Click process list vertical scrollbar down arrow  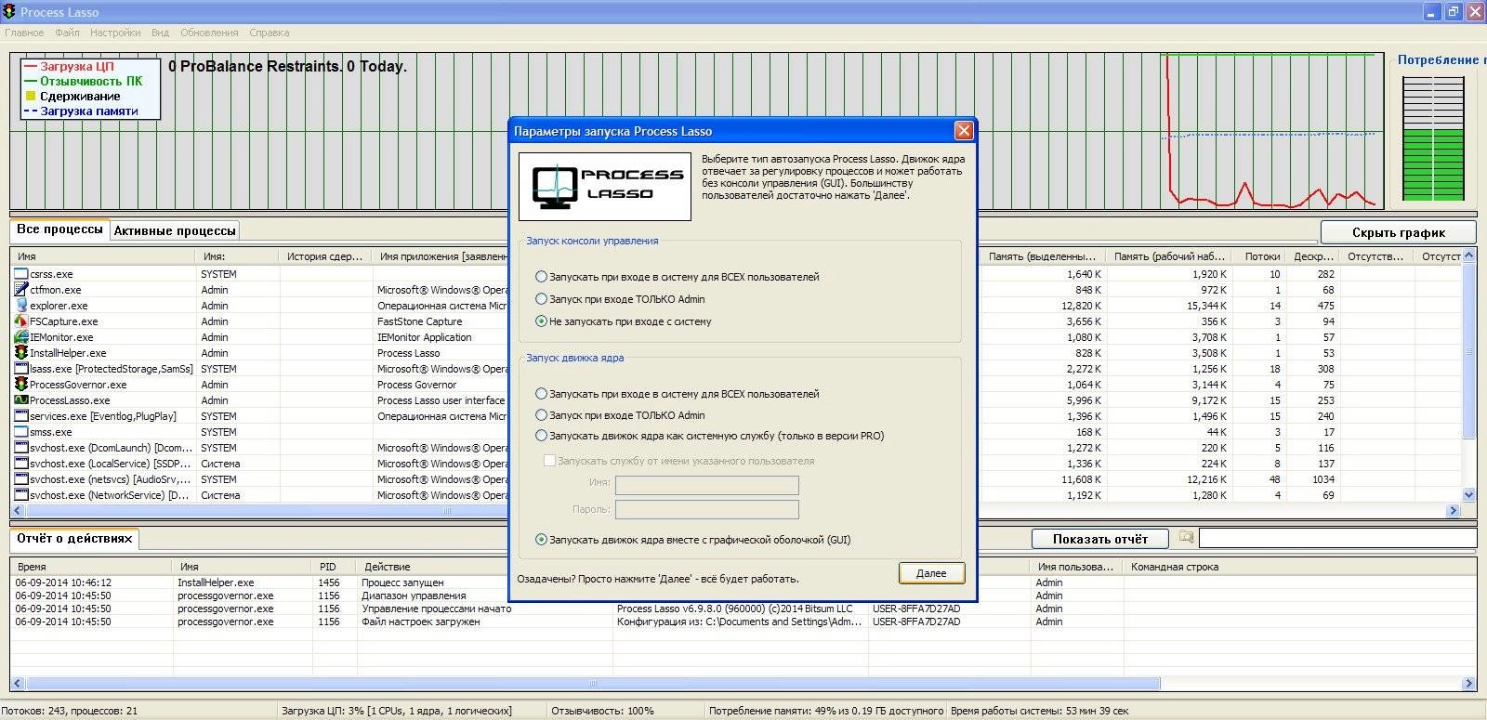coord(1469,495)
